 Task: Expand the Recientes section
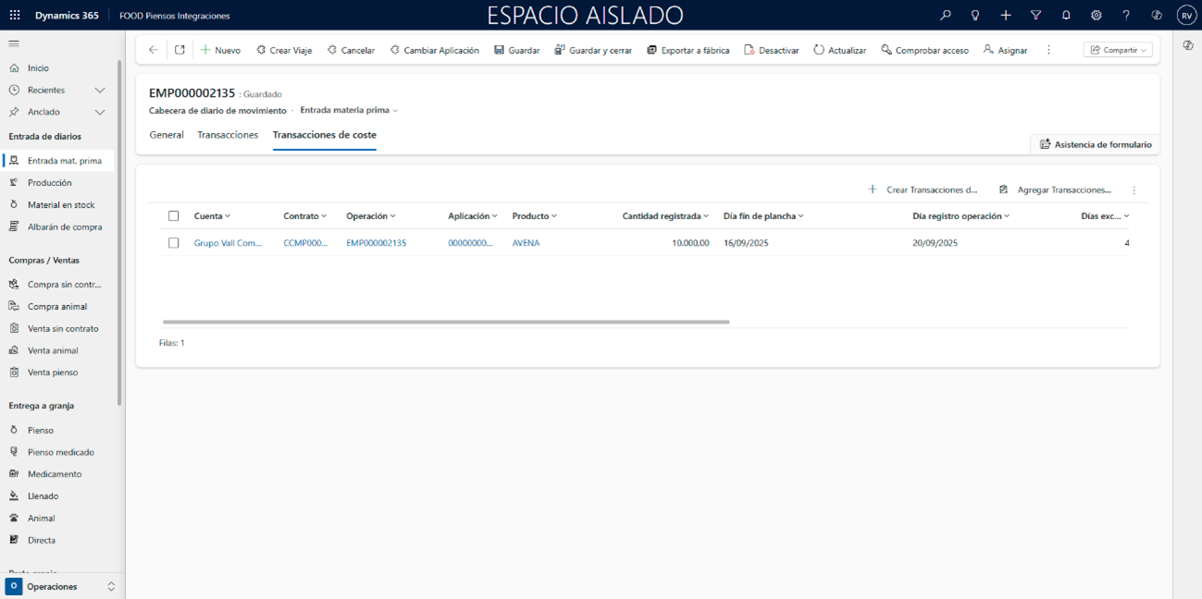100,91
